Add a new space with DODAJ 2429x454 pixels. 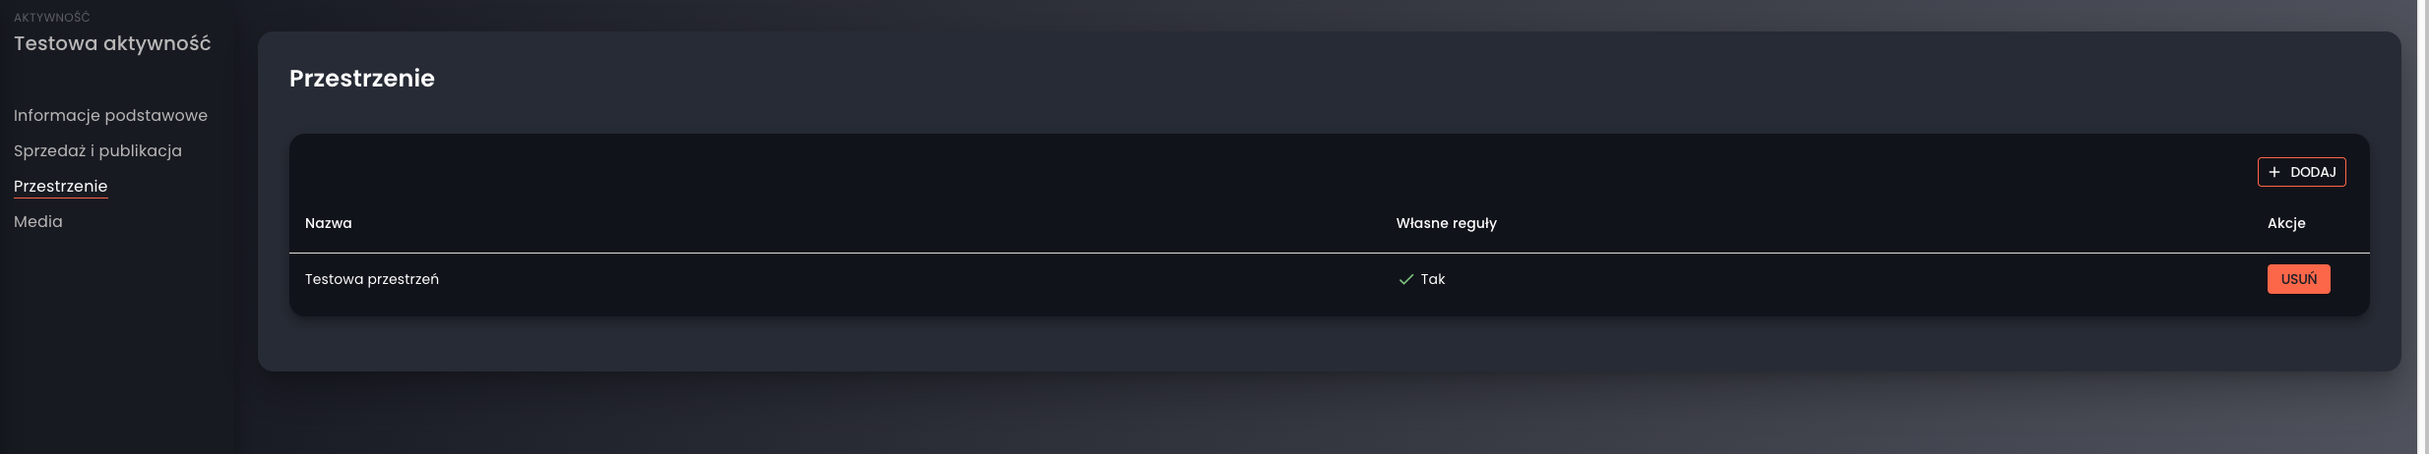click(2301, 172)
